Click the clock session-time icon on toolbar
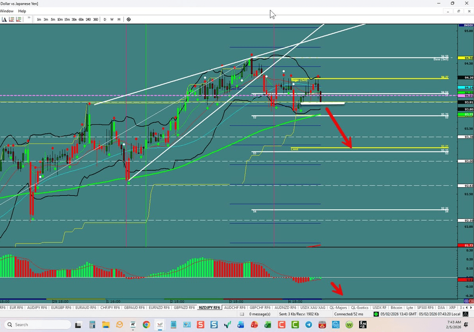 [129, 19]
